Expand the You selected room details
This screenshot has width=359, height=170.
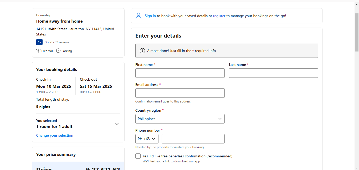117,124
